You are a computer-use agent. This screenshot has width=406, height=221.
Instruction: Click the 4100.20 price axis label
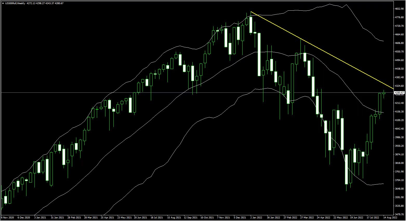point(399,120)
